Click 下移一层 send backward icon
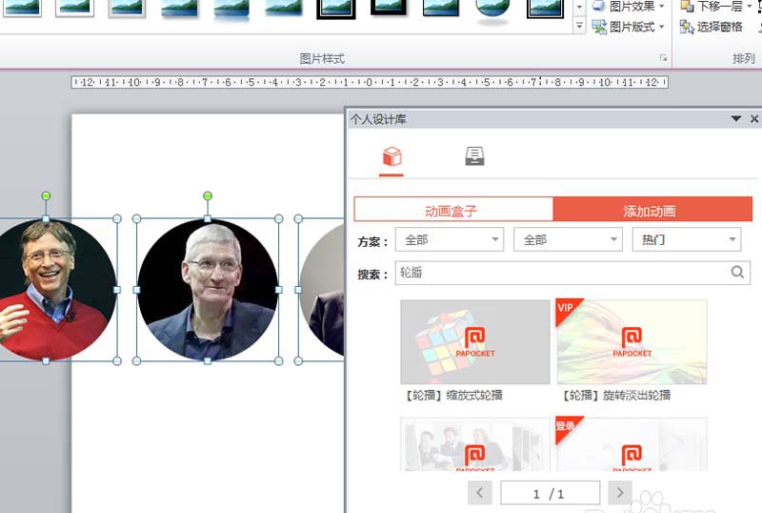Screen dimensions: 762x513 [x=687, y=6]
